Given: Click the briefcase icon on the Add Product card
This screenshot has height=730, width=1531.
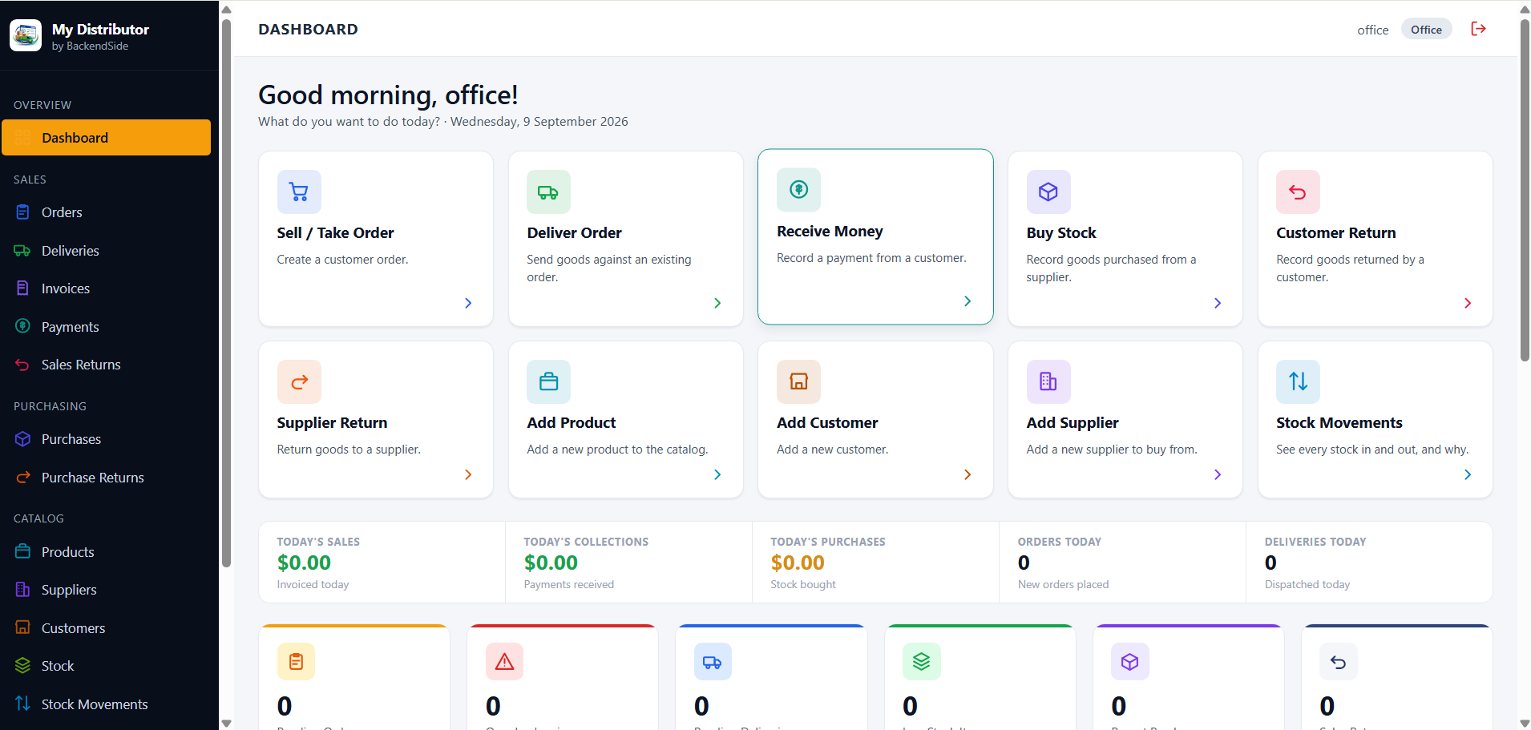Looking at the screenshot, I should (x=548, y=381).
